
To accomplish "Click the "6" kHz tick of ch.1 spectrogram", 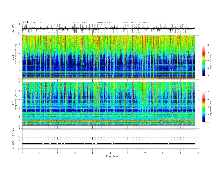I will [20, 53].
